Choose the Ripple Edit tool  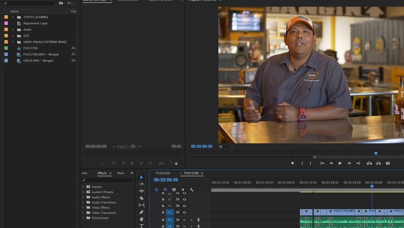(141, 191)
